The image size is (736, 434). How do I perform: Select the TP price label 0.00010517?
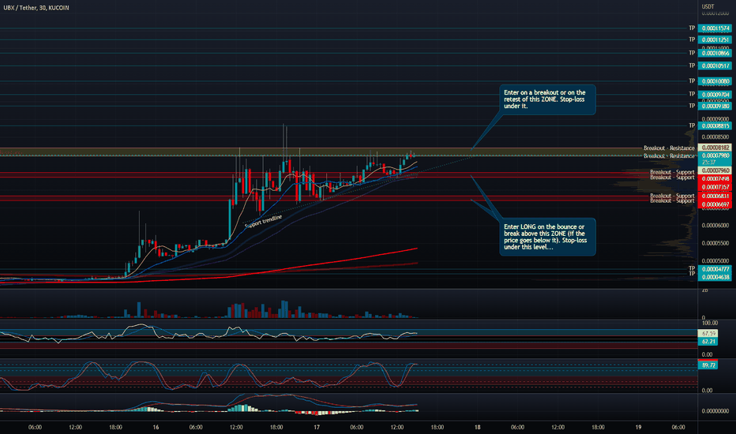pos(715,65)
